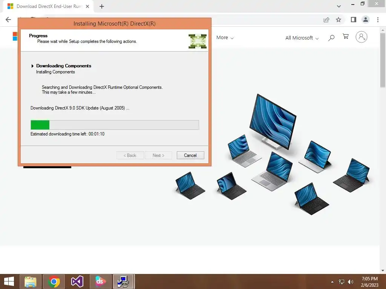The image size is (386, 289).
Task: Click the green download progress bar
Action: pyautogui.click(x=115, y=125)
